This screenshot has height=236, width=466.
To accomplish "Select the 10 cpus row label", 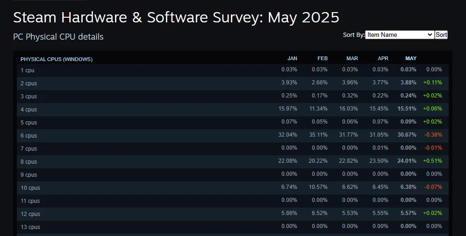I will [x=30, y=188].
